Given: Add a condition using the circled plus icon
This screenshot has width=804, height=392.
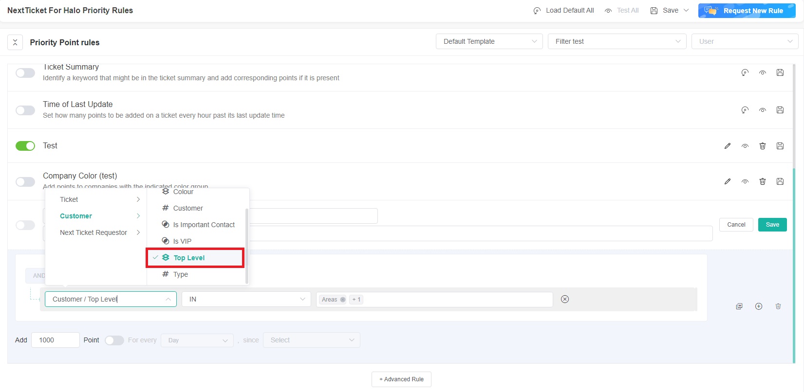Looking at the screenshot, I should pos(759,306).
